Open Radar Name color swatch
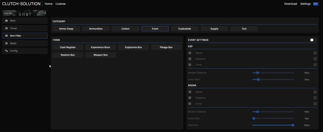The height and width of the screenshot is (132, 323). tap(315, 92)
